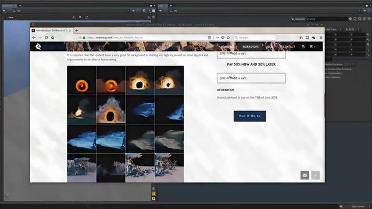Show Firefox sidebars icon
The height and width of the screenshot is (209, 372).
tap(307, 37)
